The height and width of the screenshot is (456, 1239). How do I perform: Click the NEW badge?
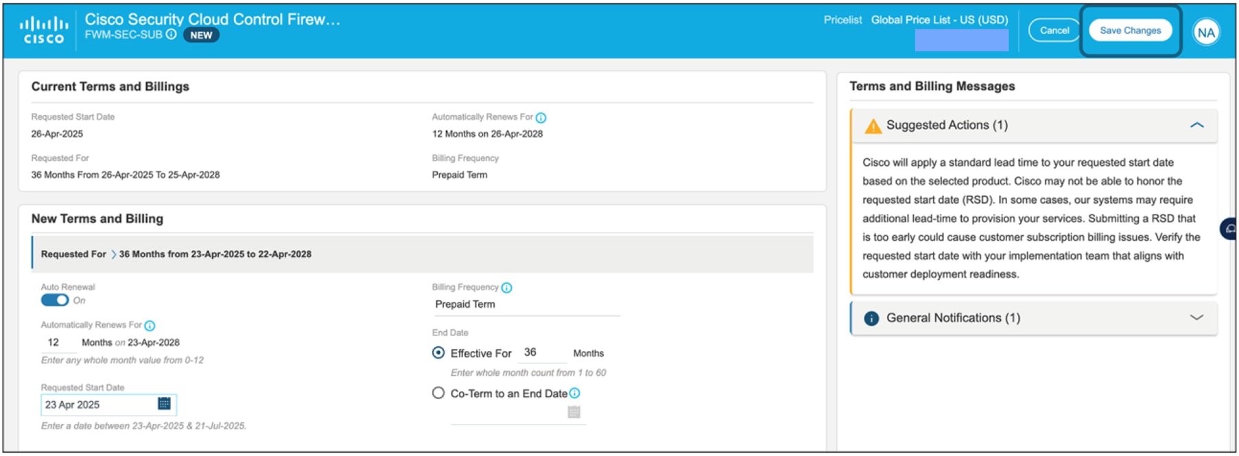(x=201, y=35)
